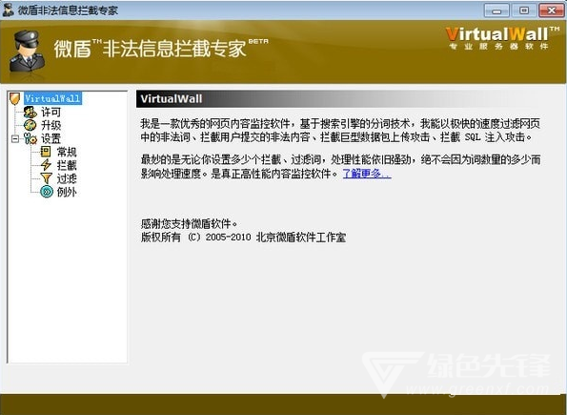
Task: Click the shield icon beside VirtualWall node
Action: (x=14, y=98)
